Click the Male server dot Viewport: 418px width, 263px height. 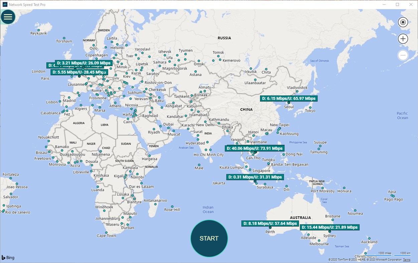(199, 164)
